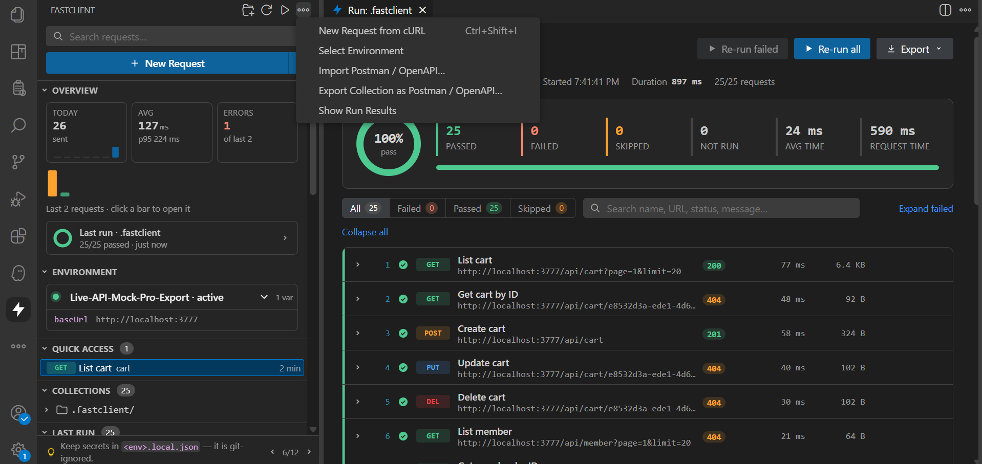Open the Last run .fastclient card
Screen dimensions: 982x464
pyautogui.click(x=172, y=238)
